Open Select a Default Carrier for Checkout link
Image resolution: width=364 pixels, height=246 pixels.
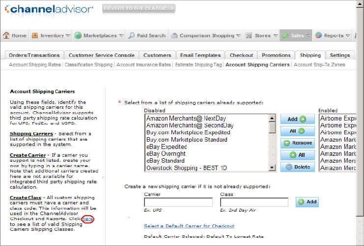pyautogui.click(x=189, y=226)
